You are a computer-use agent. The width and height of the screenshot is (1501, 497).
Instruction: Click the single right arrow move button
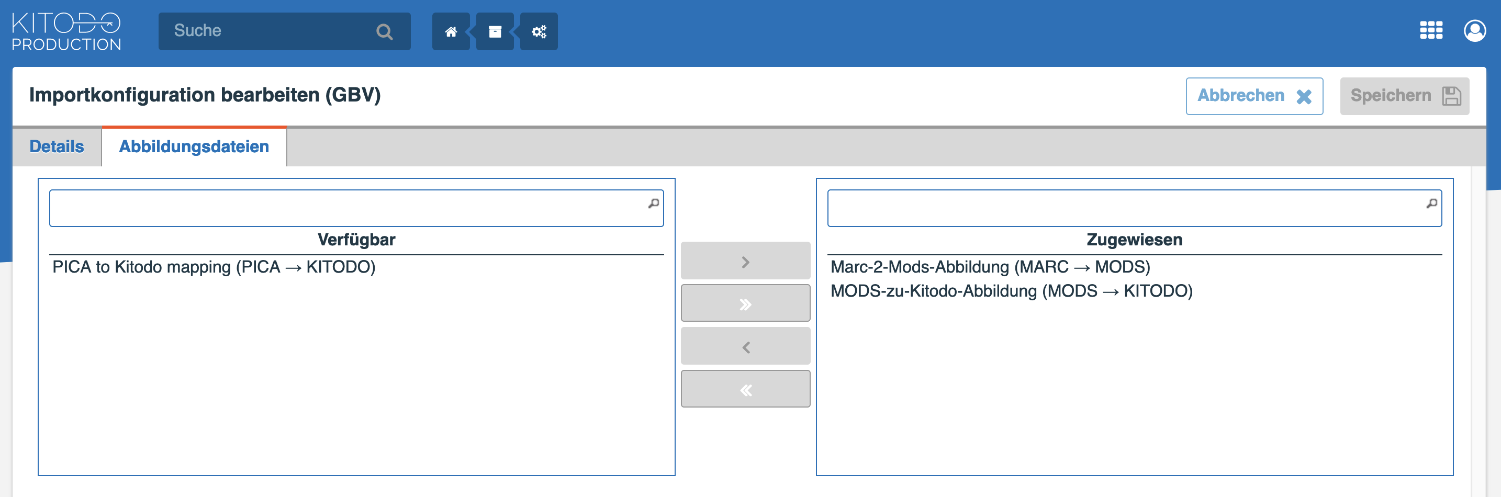click(745, 261)
